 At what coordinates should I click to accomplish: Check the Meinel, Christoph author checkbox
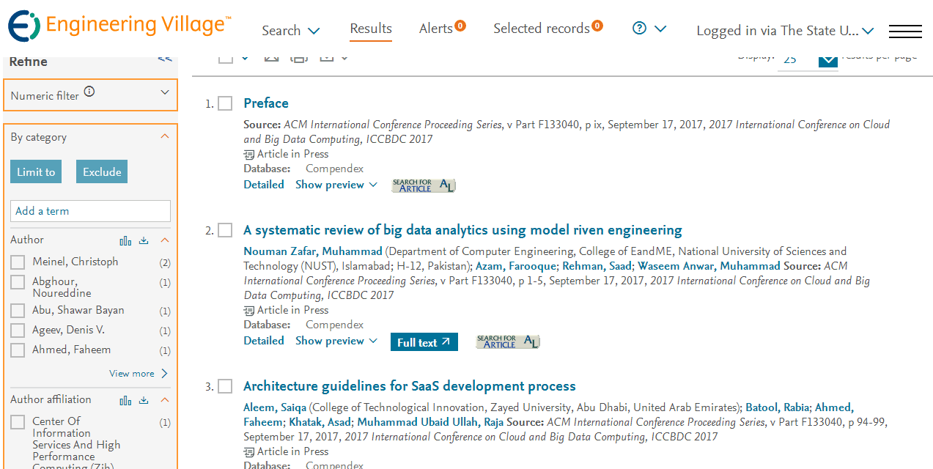point(18,262)
